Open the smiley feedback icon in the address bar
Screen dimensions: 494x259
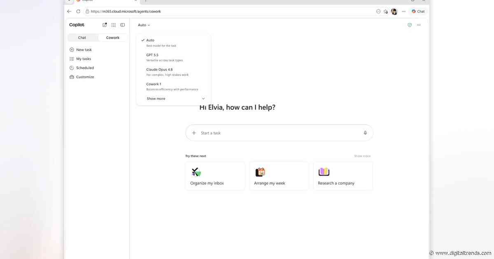coord(378,12)
